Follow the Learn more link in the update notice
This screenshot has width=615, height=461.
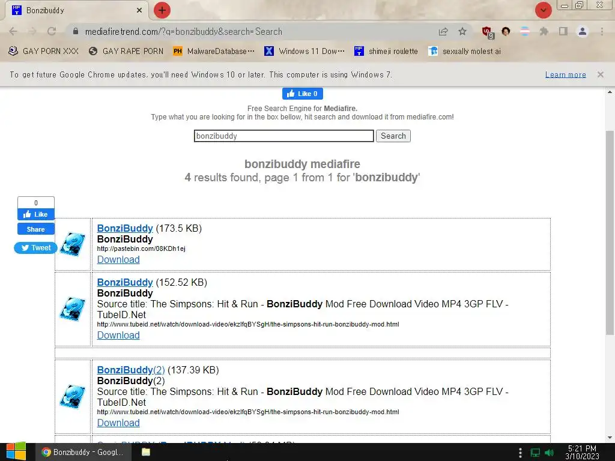[x=565, y=74]
